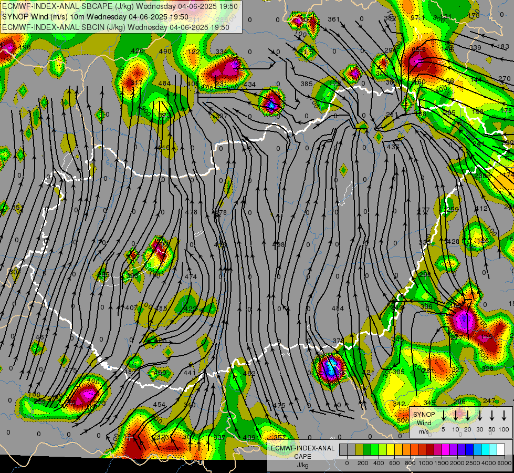Screen dimensions: 514x473
Task: Click the station value 474 on map
Action: pyautogui.click(x=191, y=277)
